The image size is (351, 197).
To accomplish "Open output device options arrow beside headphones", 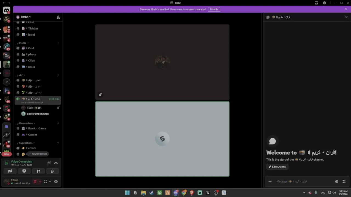I will 50,181.
